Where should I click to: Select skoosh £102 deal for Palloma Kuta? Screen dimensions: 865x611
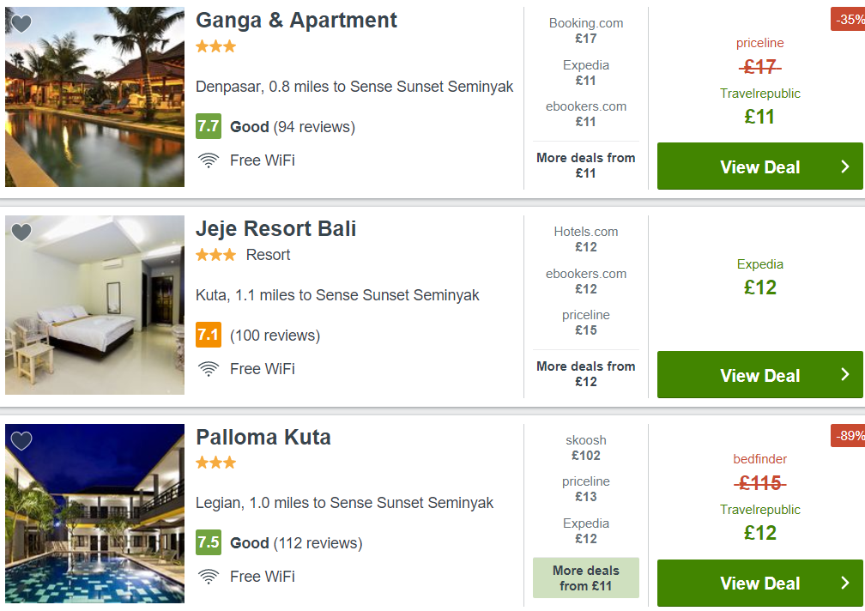point(586,448)
